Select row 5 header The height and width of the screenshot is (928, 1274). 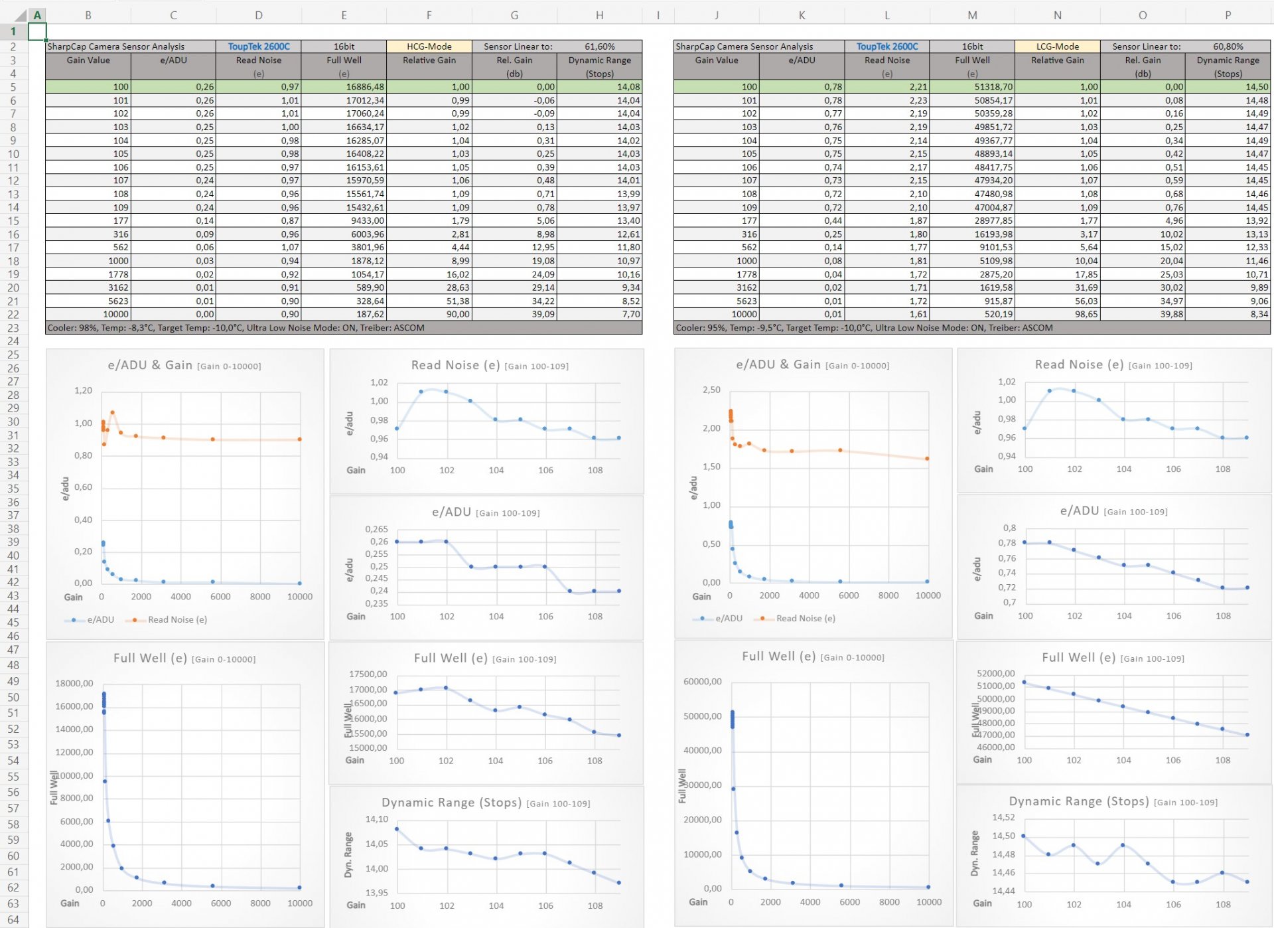pos(13,87)
